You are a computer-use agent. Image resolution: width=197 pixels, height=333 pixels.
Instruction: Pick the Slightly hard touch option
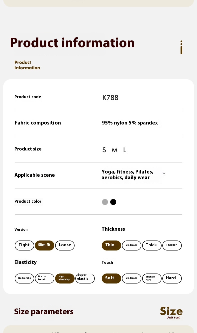tap(152, 278)
